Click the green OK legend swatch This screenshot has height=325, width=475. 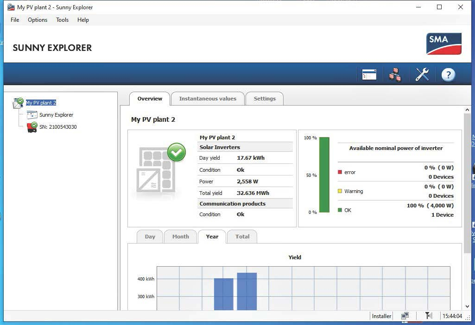(x=340, y=210)
